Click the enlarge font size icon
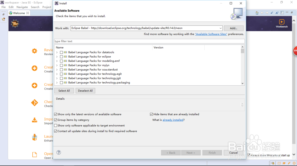 click(x=277, y=13)
